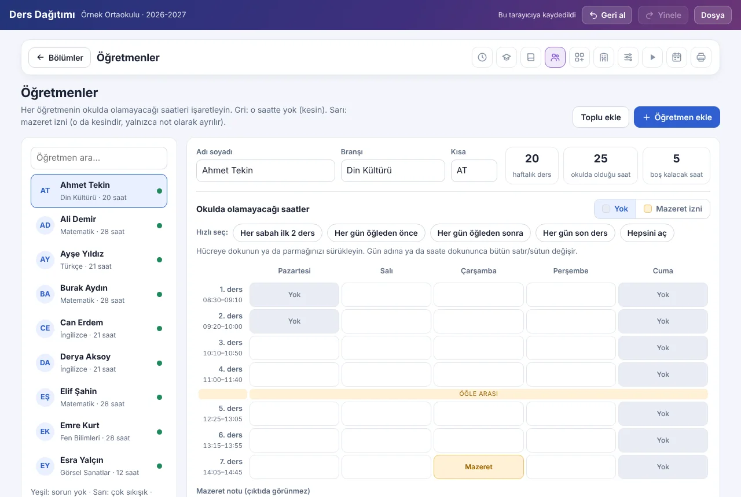Click the Öğretmen ara search field
741x497 pixels.
click(99, 158)
